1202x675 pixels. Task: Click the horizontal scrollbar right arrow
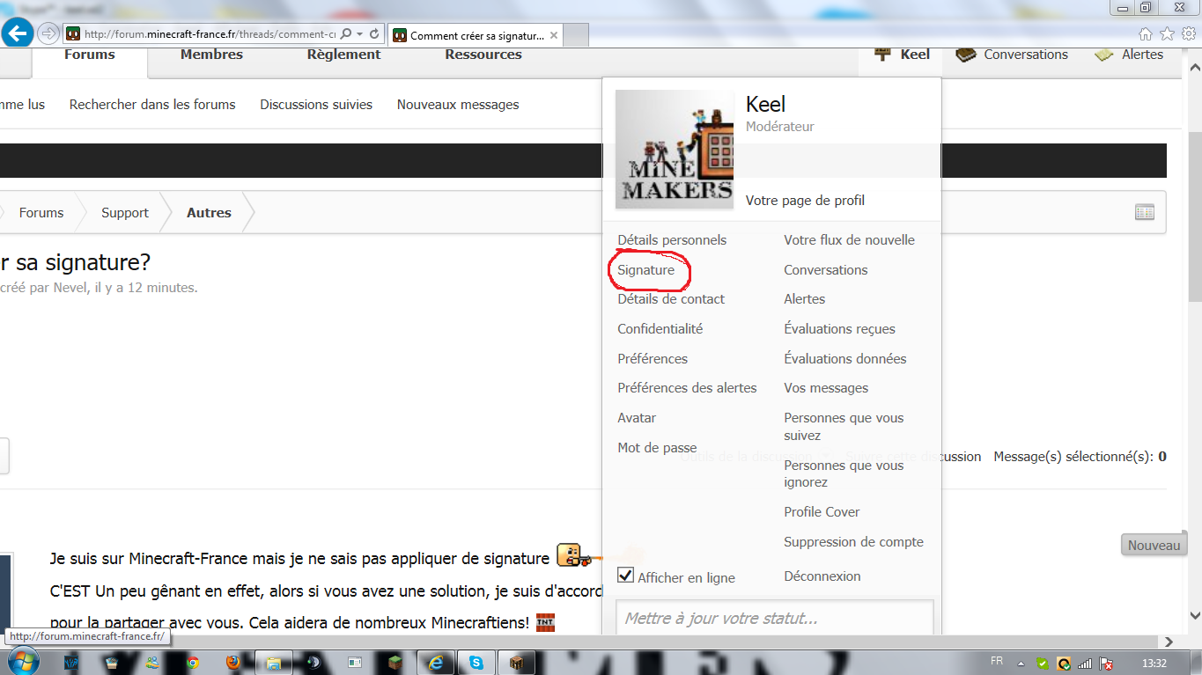pos(1169,642)
